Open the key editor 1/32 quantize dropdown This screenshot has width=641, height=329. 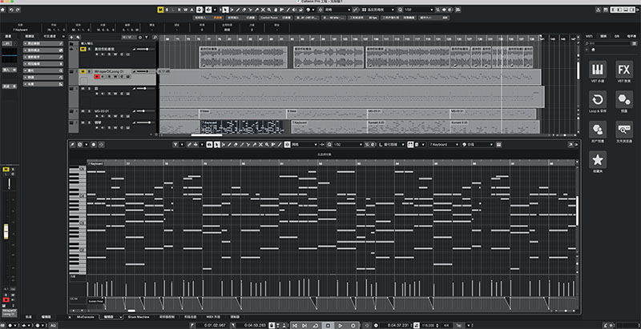pyautogui.click(x=348, y=145)
